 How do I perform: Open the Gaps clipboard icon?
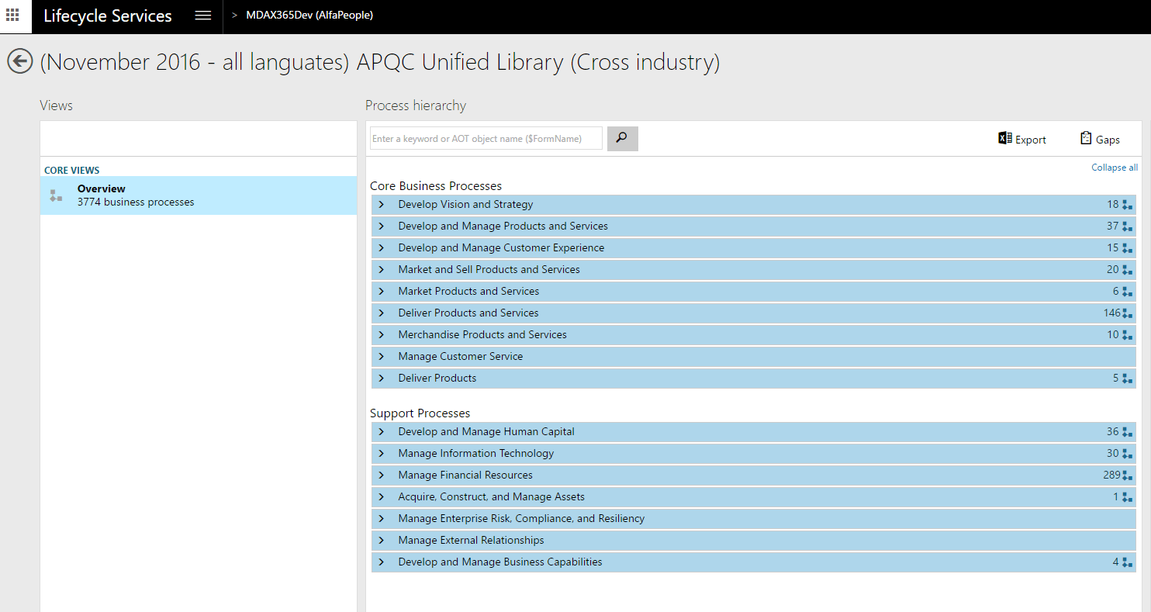(x=1086, y=139)
